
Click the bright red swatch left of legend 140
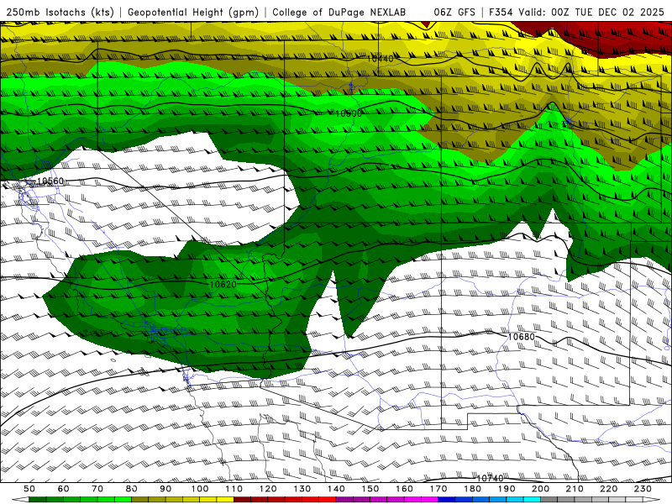tap(328, 500)
